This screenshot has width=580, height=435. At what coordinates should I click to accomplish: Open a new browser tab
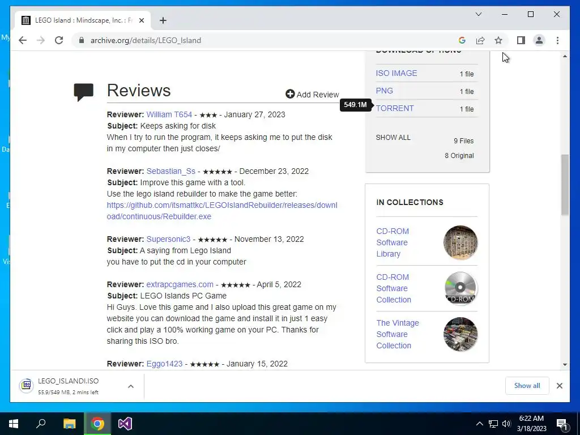pyautogui.click(x=163, y=20)
